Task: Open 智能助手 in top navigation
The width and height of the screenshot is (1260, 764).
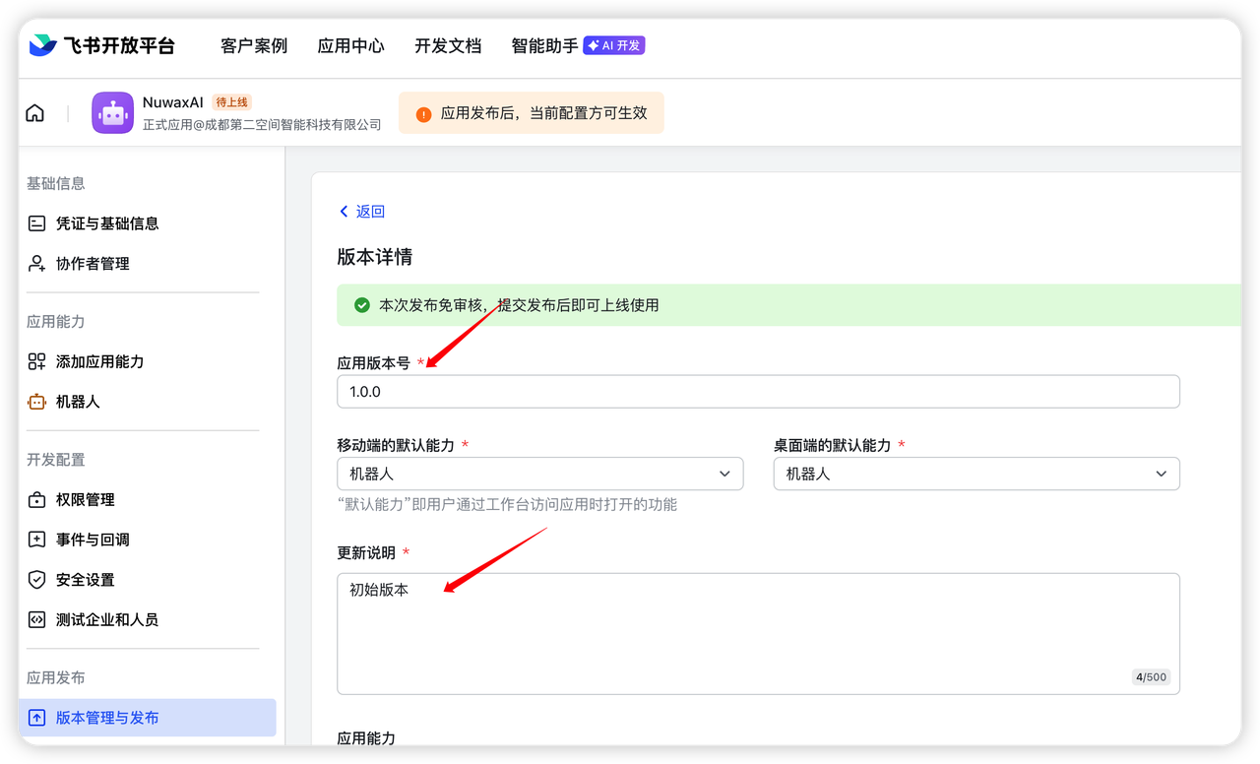Action: 544,46
